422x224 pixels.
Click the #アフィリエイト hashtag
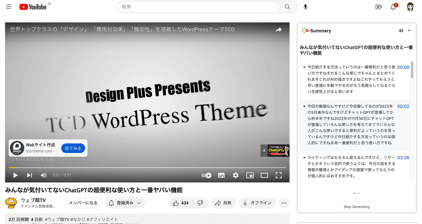tap(102, 219)
